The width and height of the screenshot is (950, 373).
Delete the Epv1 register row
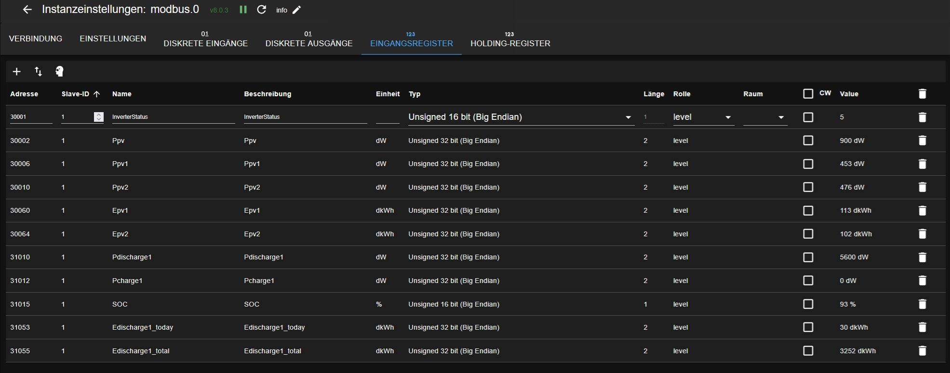922,210
